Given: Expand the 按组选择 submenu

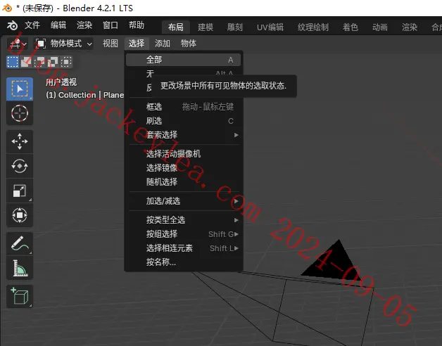Looking at the screenshot, I should point(183,234).
